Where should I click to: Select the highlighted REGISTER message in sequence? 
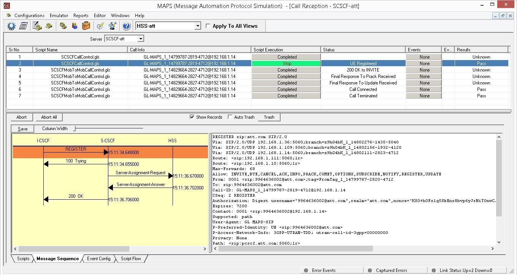110,152
